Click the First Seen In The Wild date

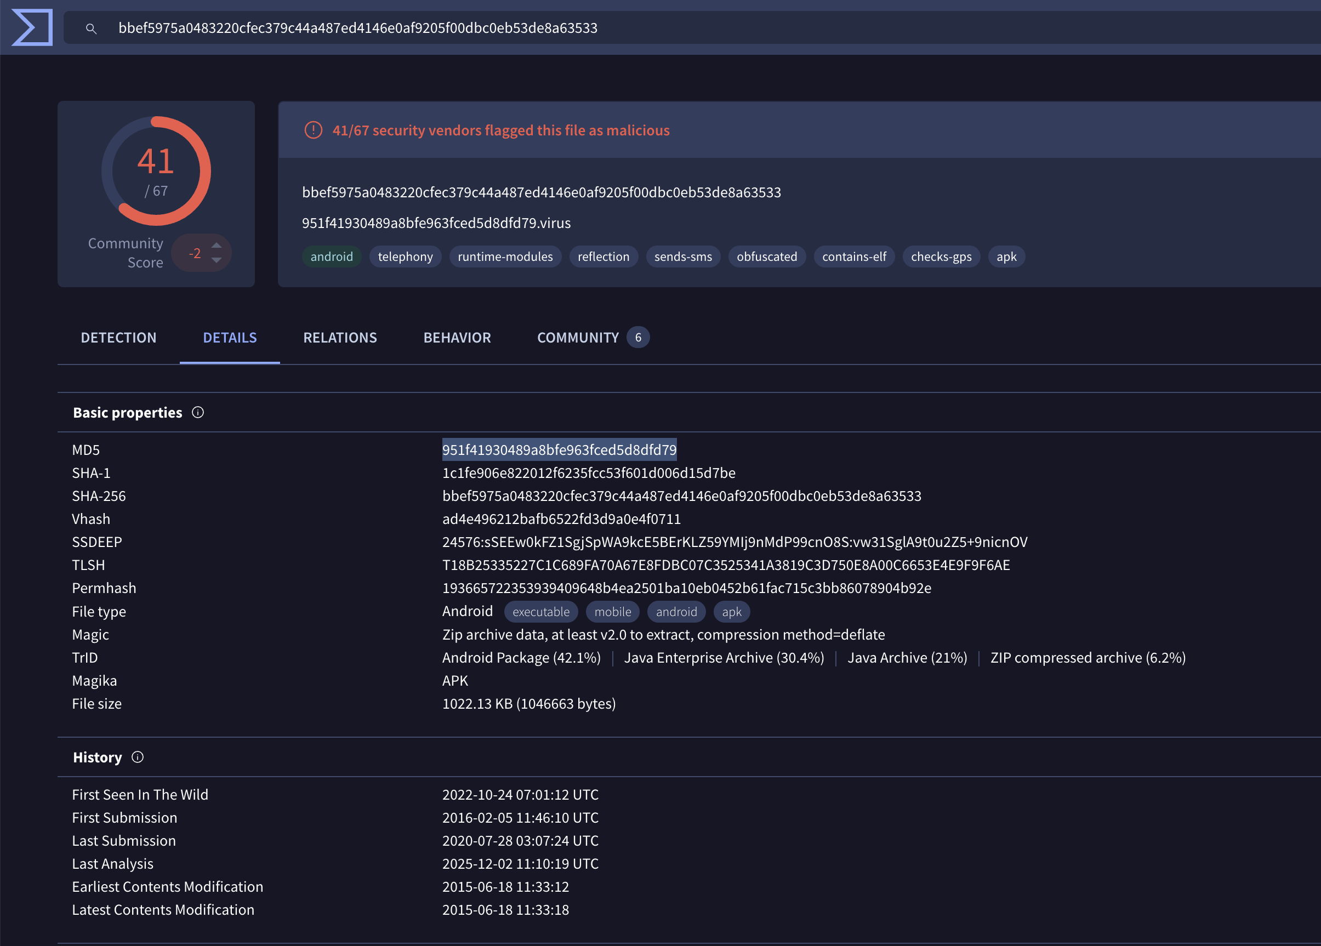click(x=520, y=795)
